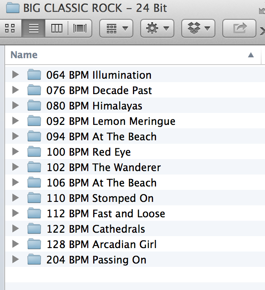Open the Dropbox toolbar menu

(x=199, y=29)
